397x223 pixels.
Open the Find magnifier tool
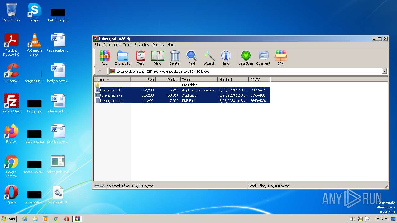click(192, 58)
